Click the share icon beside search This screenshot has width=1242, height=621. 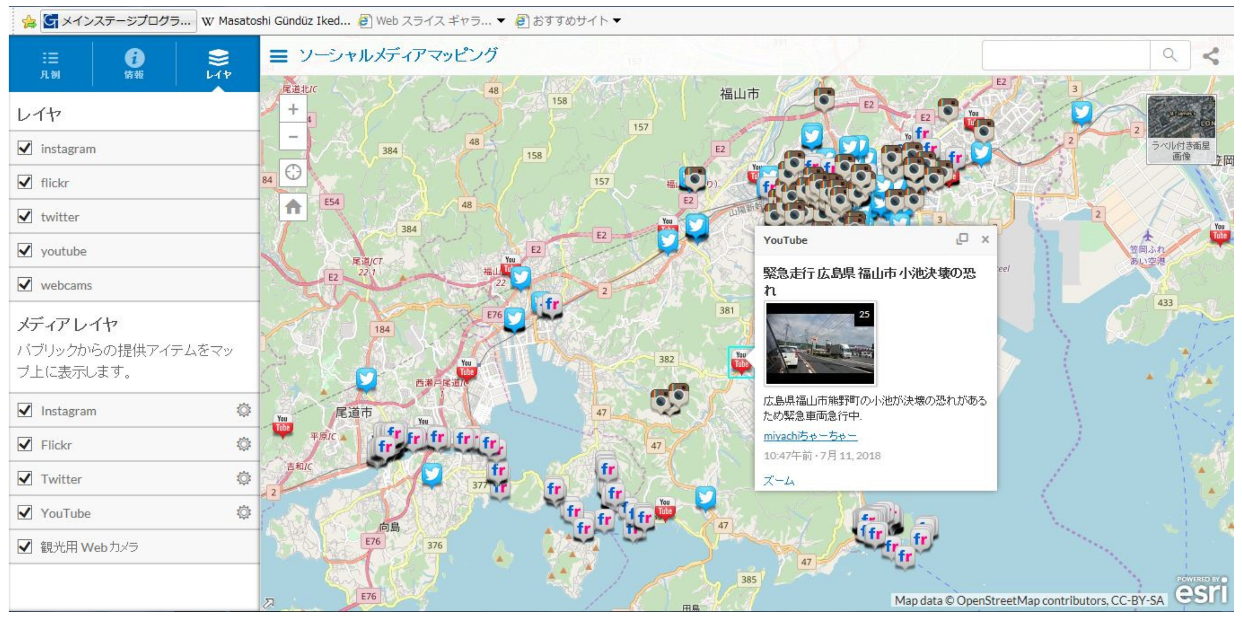click(1211, 56)
